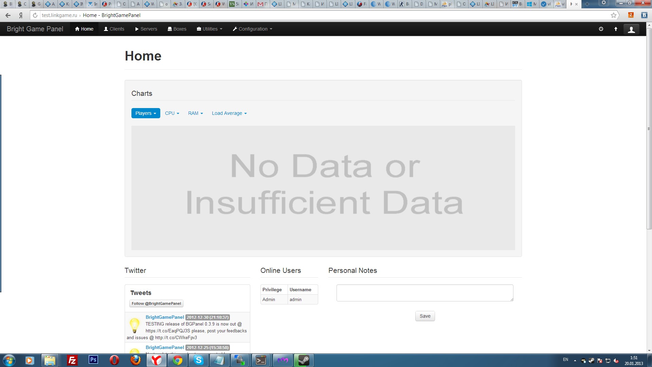Select the 'Admin' privilege cell
Screen dimensions: 652x367
click(274, 299)
